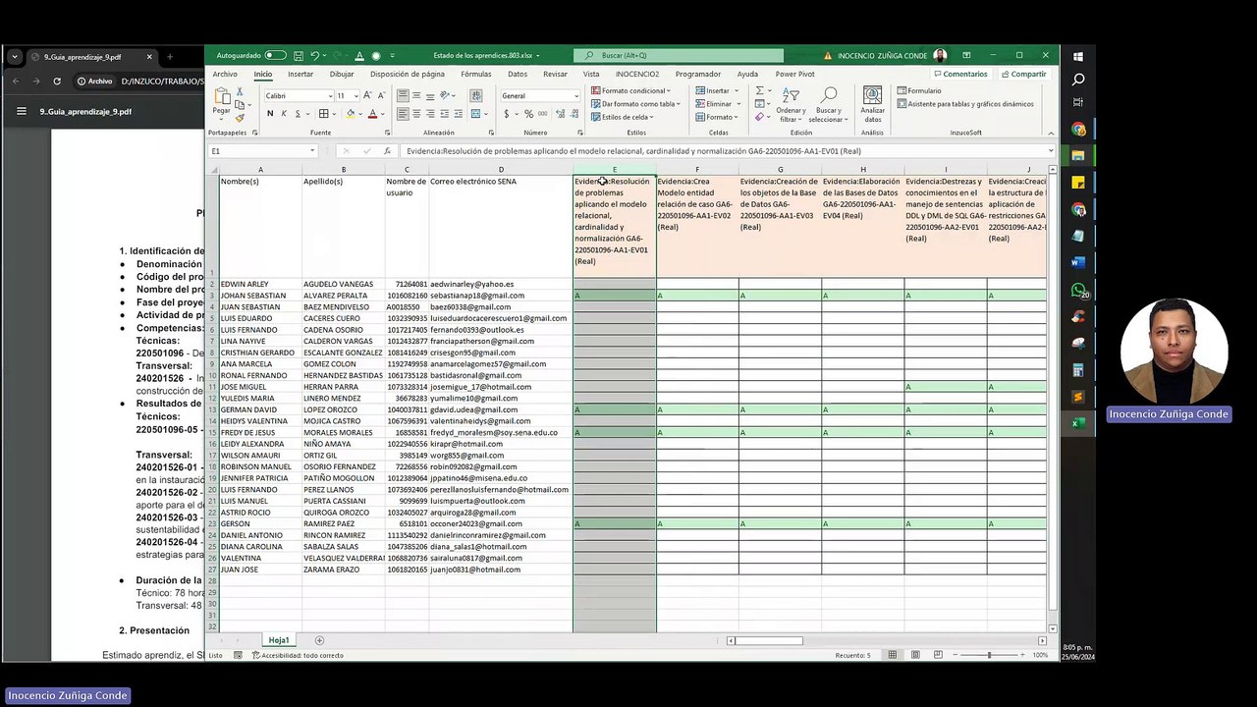This screenshot has height=707, width=1257.
Task: Click the Compartir button
Action: click(x=1023, y=74)
